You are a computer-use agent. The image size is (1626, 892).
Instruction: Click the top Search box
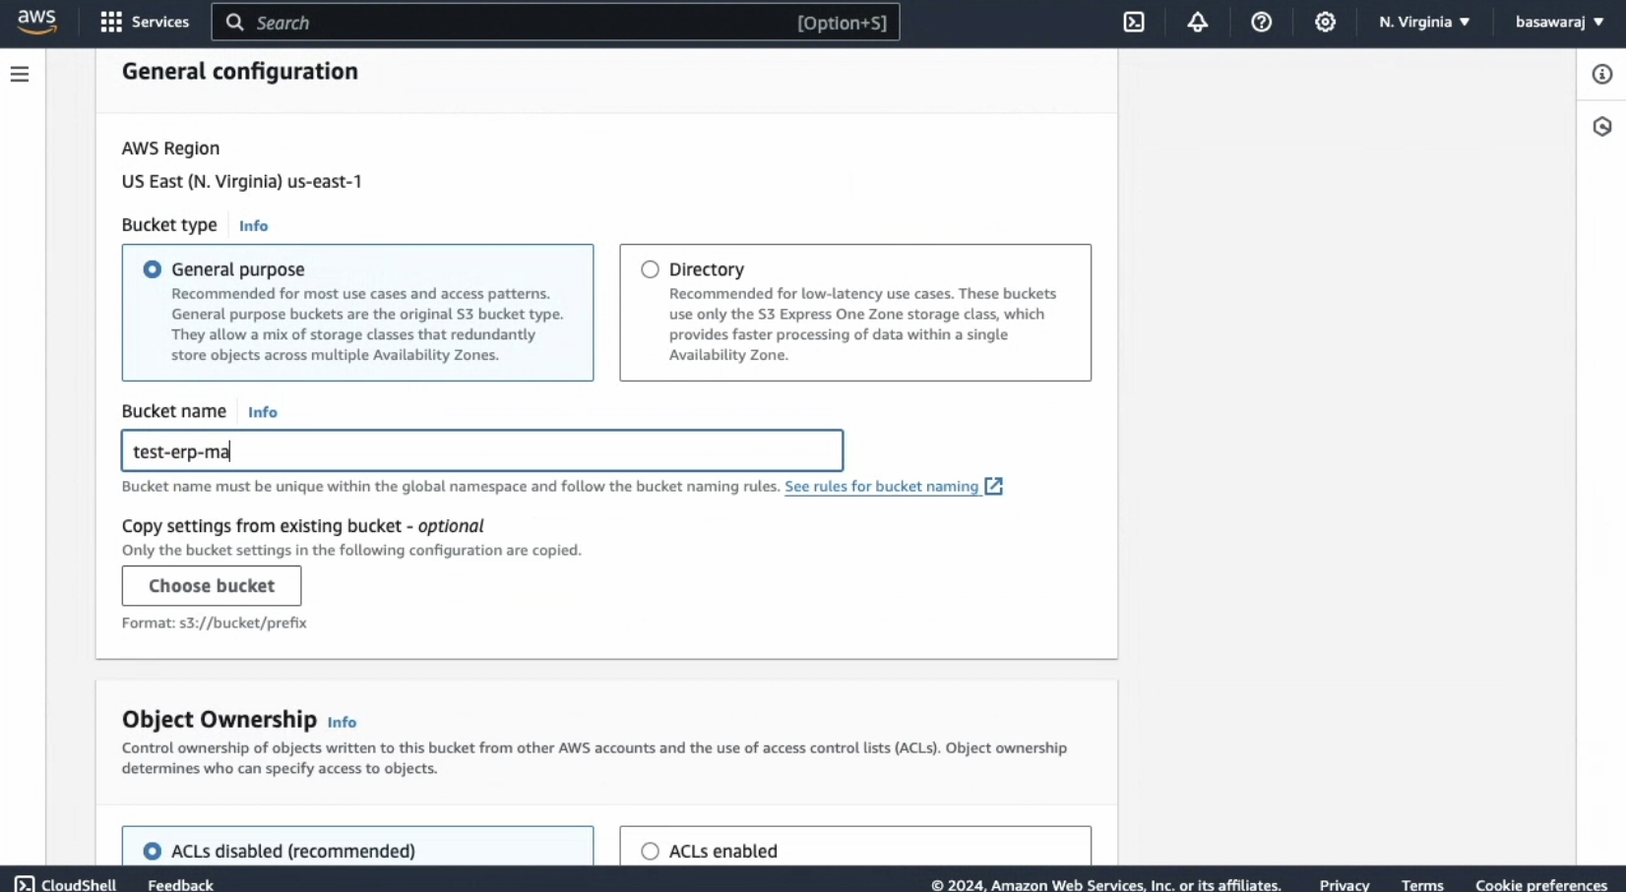point(555,22)
